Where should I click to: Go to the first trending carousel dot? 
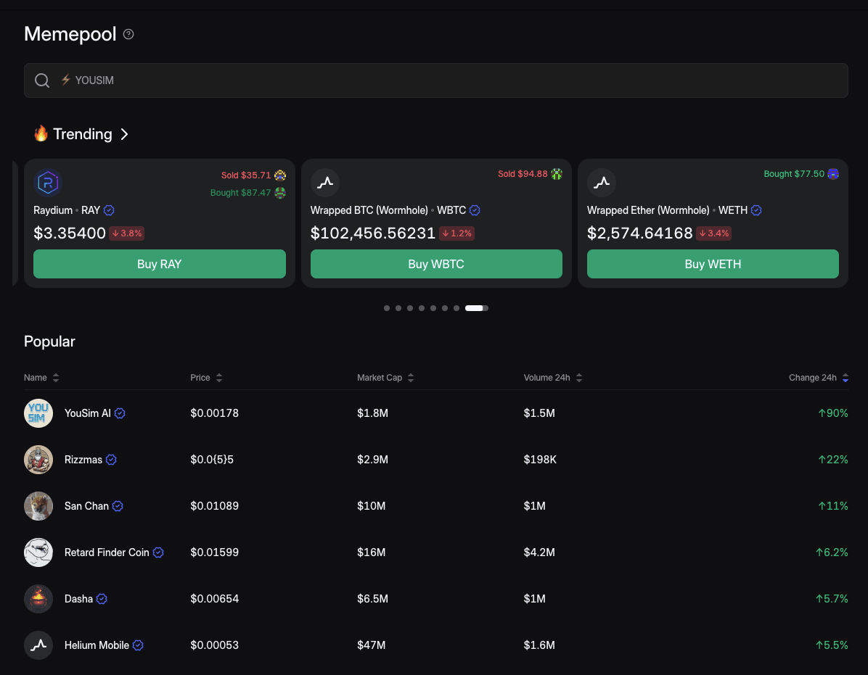pos(387,308)
